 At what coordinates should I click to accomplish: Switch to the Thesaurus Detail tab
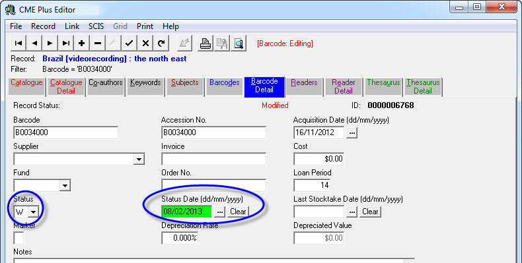pos(423,87)
